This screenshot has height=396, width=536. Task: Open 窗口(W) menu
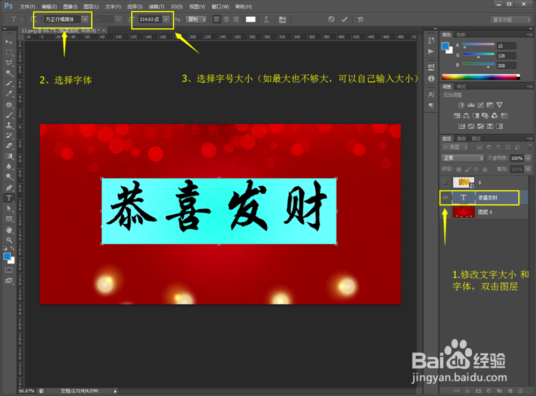coord(220,6)
